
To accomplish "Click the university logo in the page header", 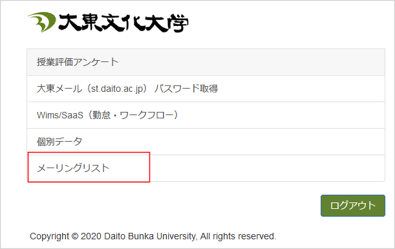I will (108, 22).
